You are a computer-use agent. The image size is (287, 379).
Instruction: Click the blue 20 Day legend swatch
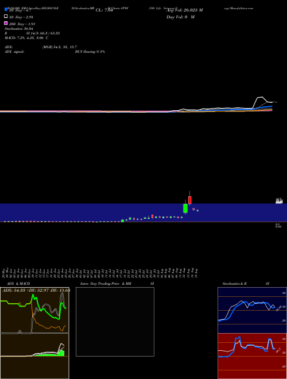pyautogui.click(x=6, y=10)
